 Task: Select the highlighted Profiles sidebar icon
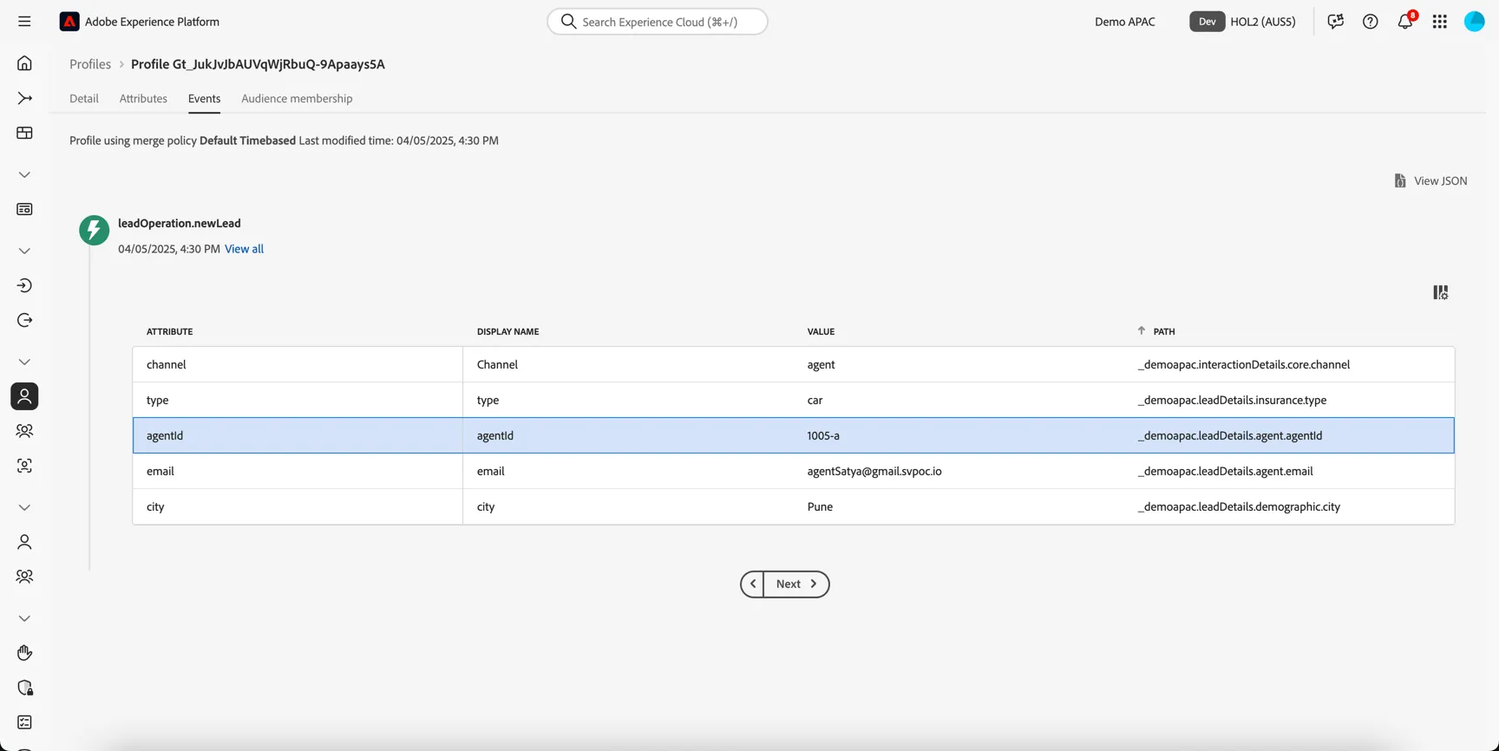(x=24, y=396)
